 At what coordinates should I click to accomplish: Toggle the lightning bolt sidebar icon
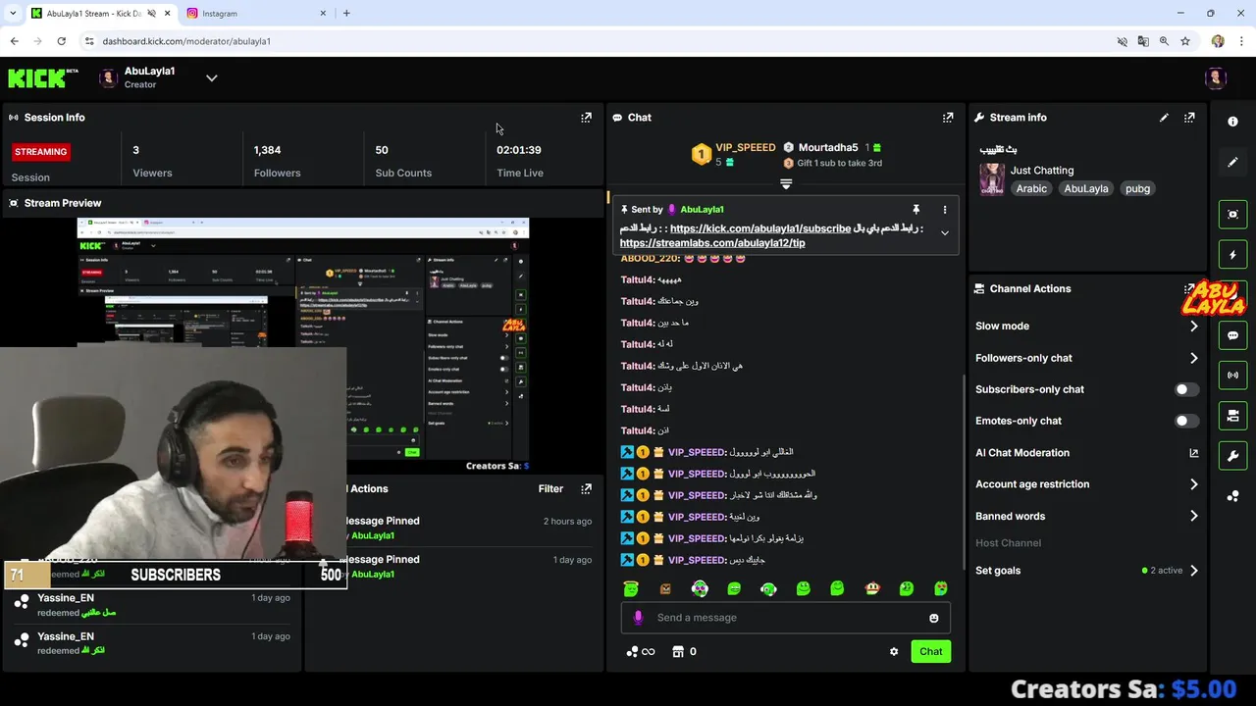[x=1233, y=255]
